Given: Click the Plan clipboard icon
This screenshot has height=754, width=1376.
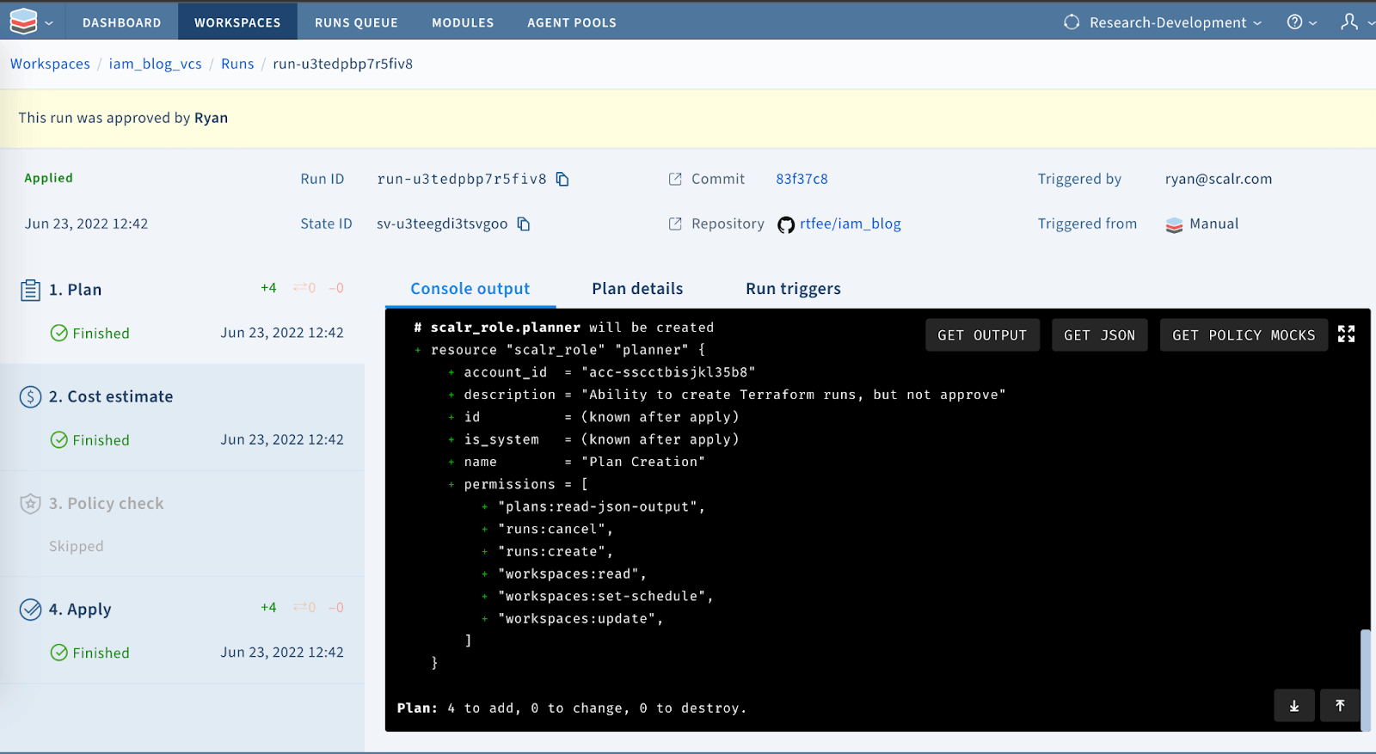Looking at the screenshot, I should point(30,290).
